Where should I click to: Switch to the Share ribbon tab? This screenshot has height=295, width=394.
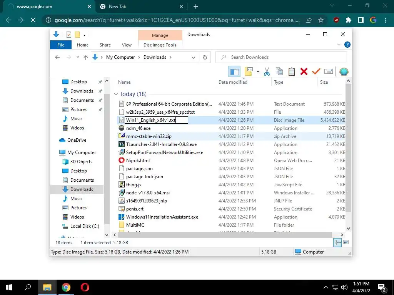click(105, 45)
